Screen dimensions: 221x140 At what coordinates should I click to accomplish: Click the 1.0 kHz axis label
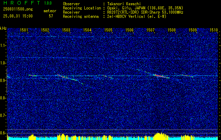click(3, 63)
